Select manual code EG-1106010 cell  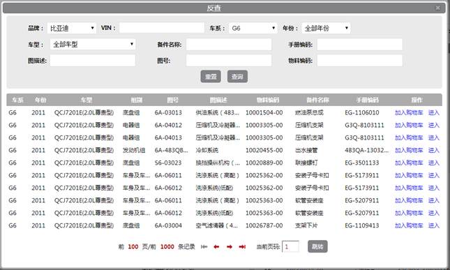[x=362, y=113]
